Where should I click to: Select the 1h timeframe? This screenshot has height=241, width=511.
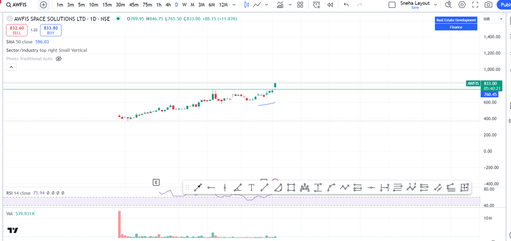[159, 5]
